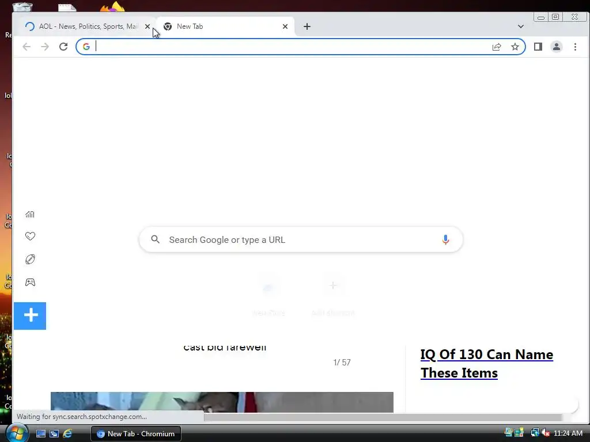Click the muted volume tray icon
The width and height of the screenshot is (590, 442).
pos(545,433)
